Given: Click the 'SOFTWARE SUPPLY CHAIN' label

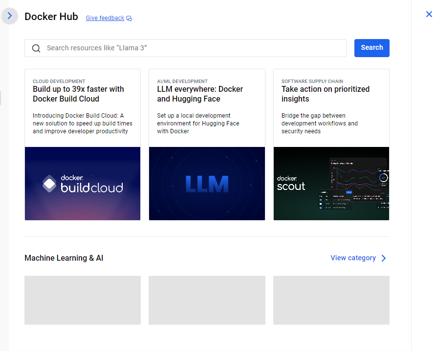Looking at the screenshot, I should 312,82.
